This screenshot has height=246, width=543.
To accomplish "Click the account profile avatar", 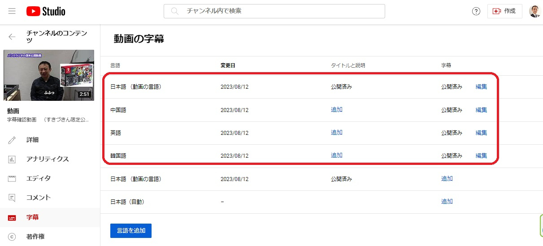I will (534, 11).
